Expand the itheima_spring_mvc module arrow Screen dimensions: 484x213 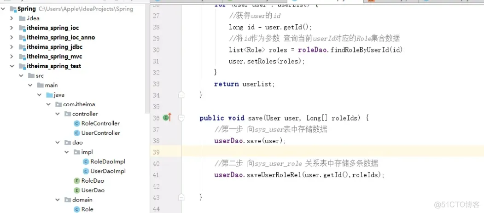[x=12, y=57]
